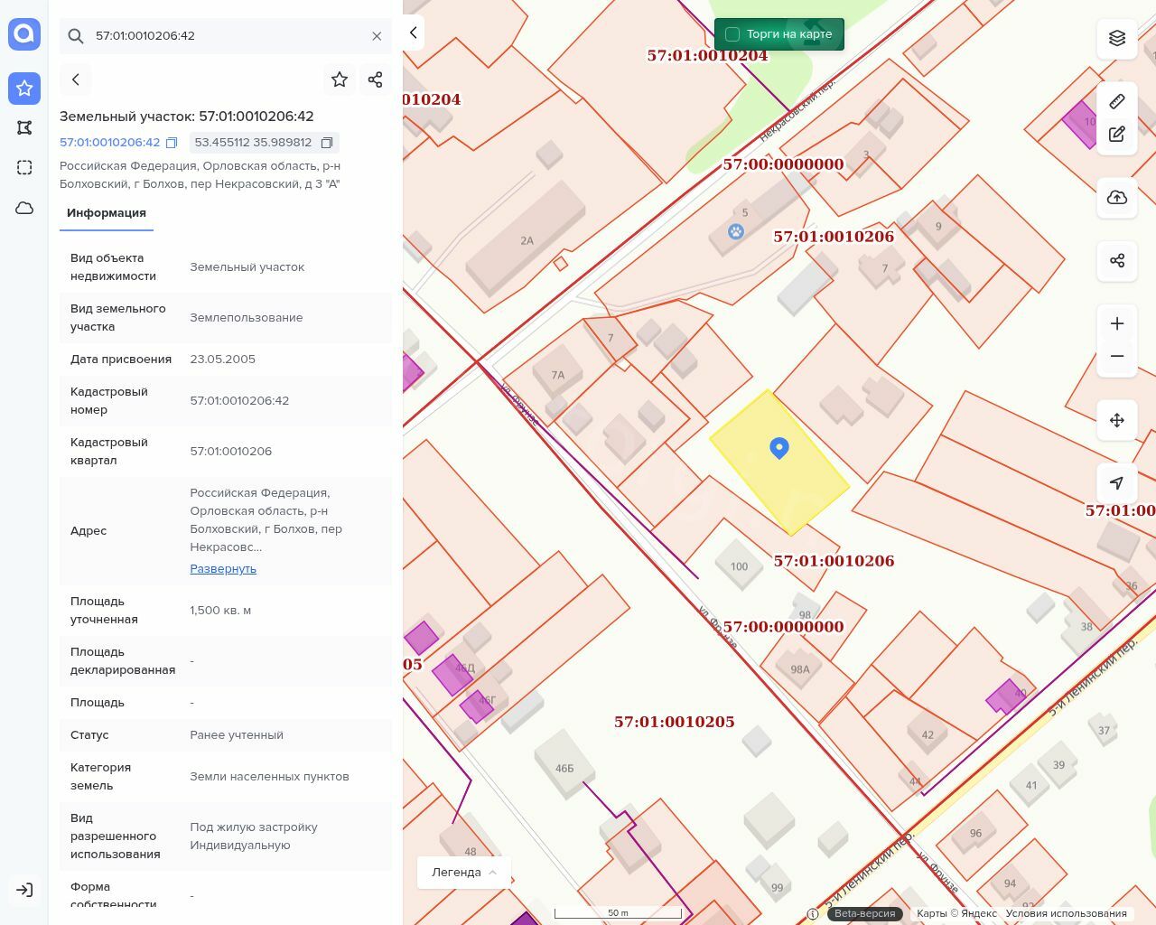Image resolution: width=1156 pixels, height=925 pixels.
Task: Open favorites section in left sidebar
Action: (x=24, y=89)
